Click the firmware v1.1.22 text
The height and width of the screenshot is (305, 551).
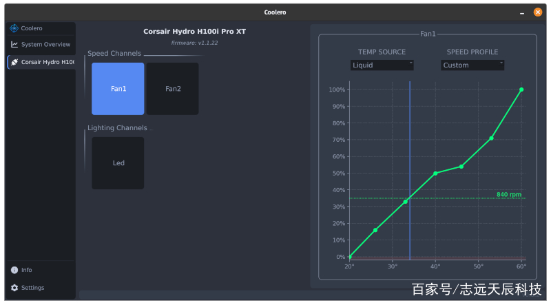194,43
